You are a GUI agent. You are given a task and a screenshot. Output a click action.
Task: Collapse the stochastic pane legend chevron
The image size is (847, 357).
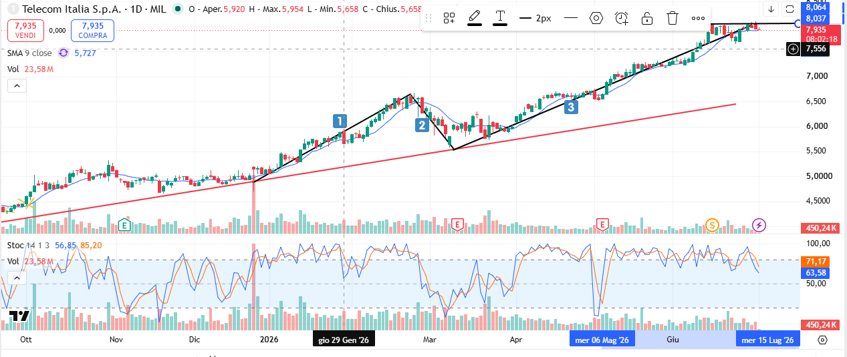[17, 278]
